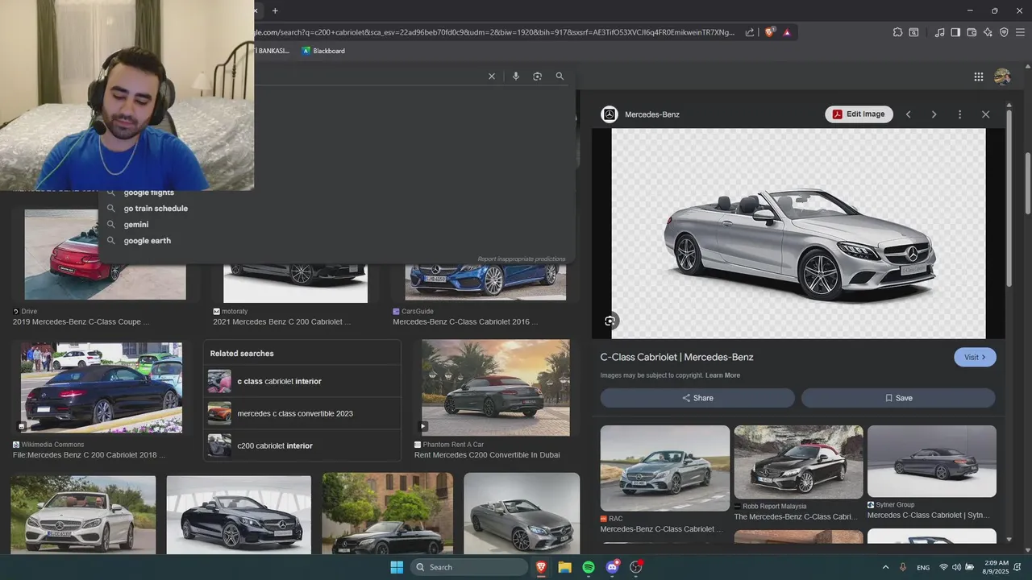This screenshot has height=580, width=1032.
Task: Share this page from address bar
Action: 750,32
